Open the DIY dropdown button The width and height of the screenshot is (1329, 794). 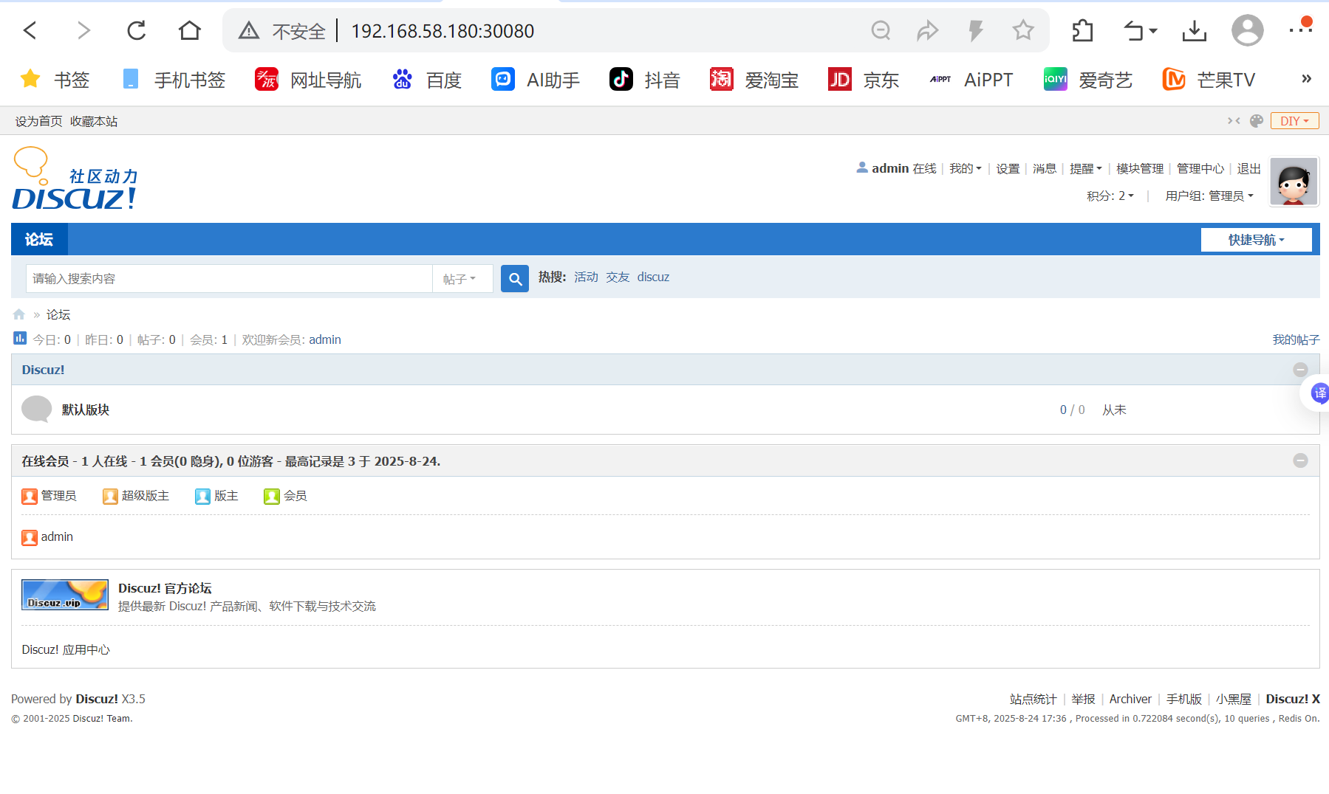point(1294,121)
